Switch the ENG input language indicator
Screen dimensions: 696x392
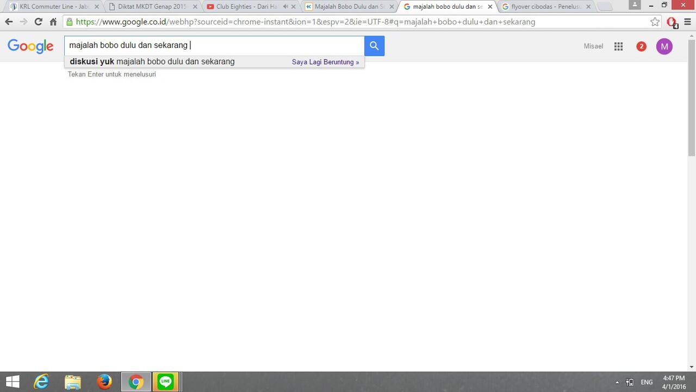pos(647,382)
